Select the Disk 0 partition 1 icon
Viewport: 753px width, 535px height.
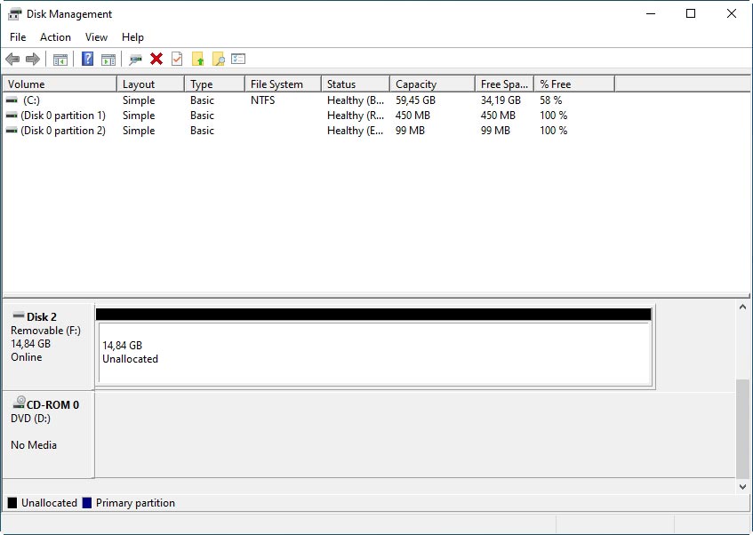point(12,116)
